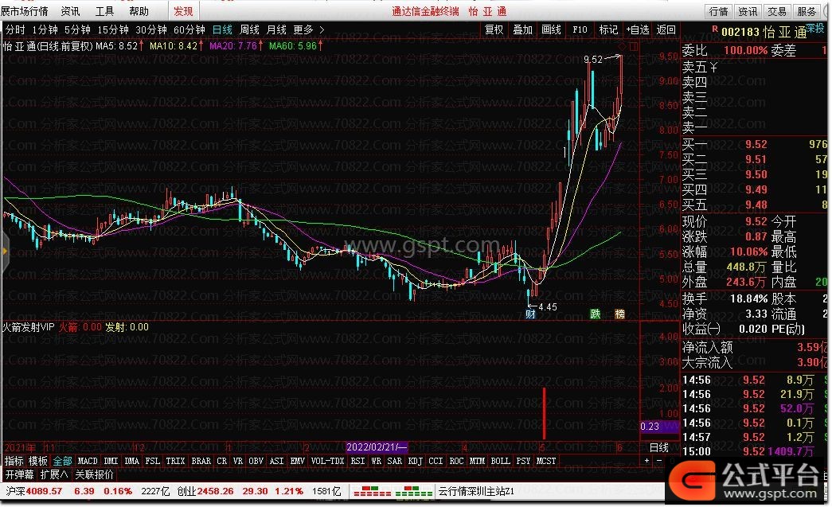
Task: Switch to 15分钟 period
Action: click(x=112, y=29)
